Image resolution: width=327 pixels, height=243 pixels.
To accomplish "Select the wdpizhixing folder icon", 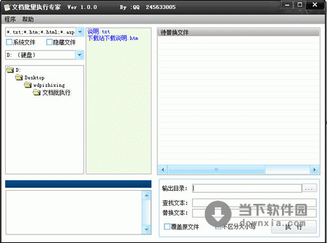I will pos(28,85).
